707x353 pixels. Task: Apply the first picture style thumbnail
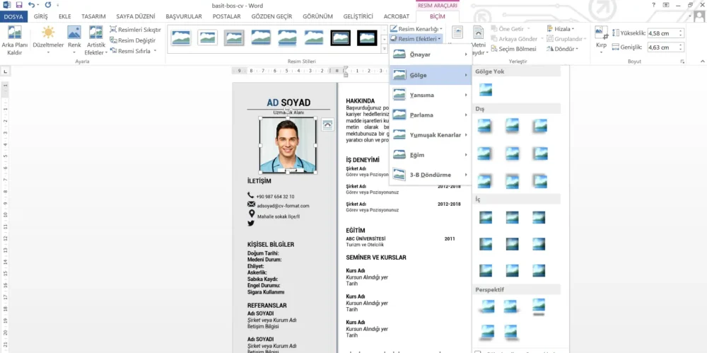[x=181, y=38]
